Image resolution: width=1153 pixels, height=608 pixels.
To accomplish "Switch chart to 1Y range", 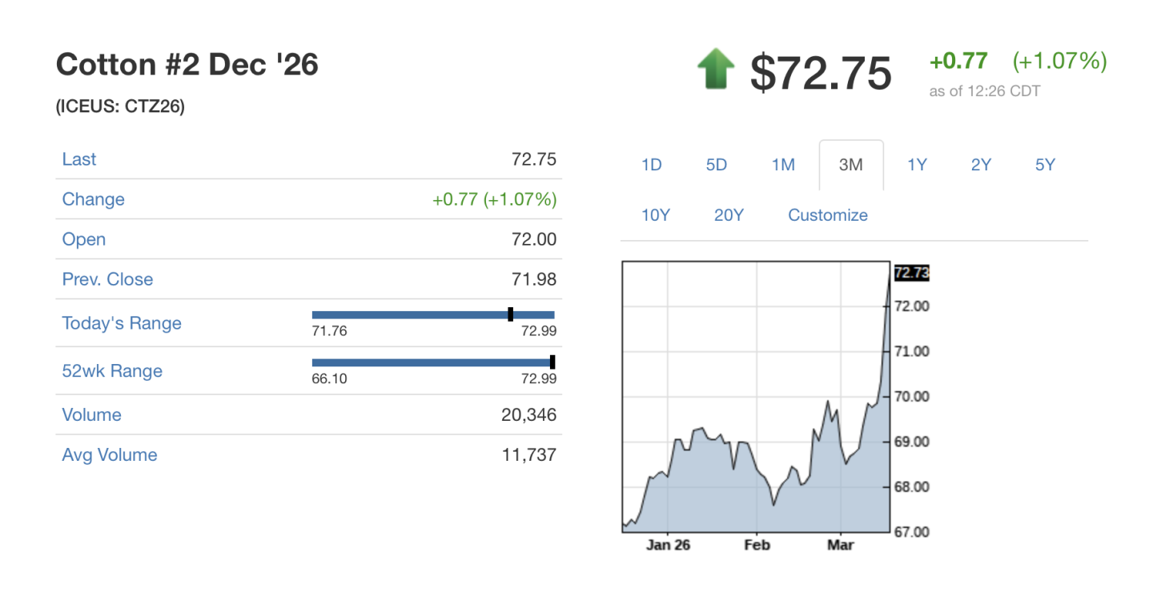I will pos(917,165).
